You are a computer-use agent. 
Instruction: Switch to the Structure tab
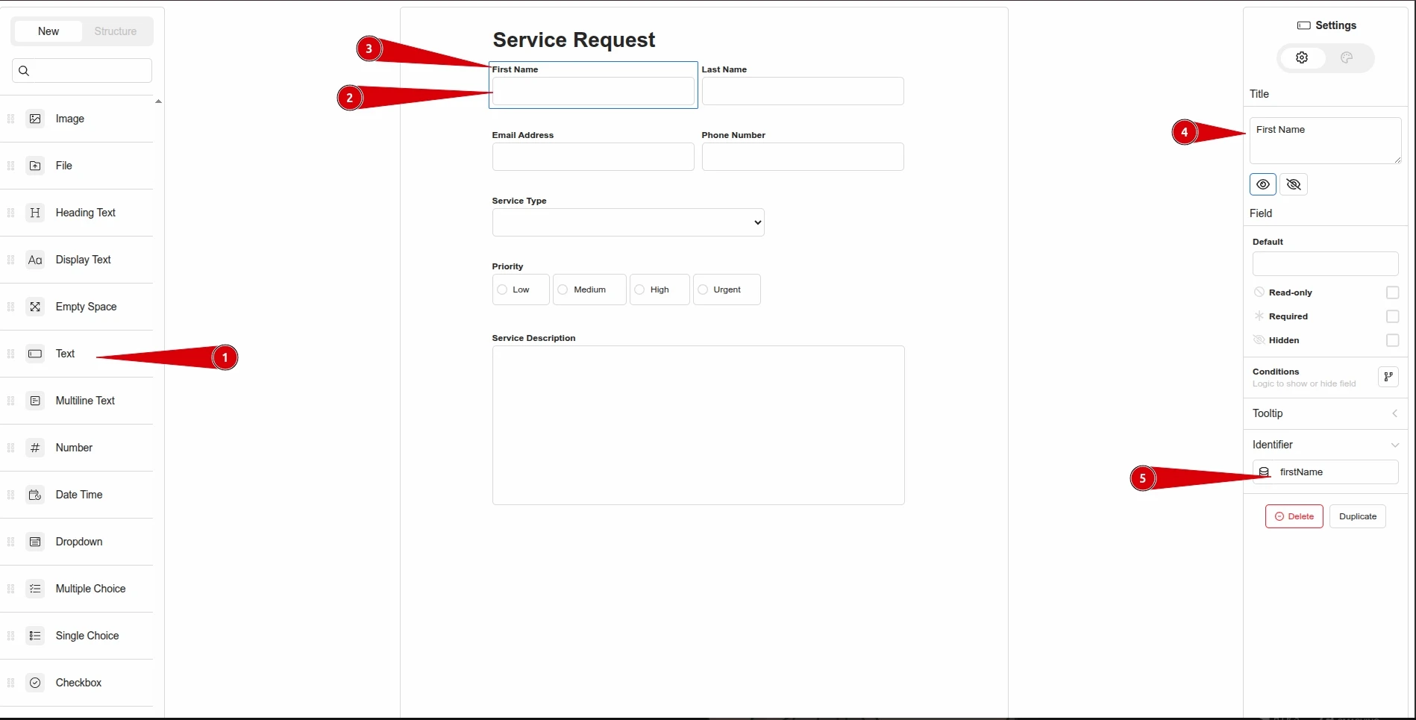115,31
